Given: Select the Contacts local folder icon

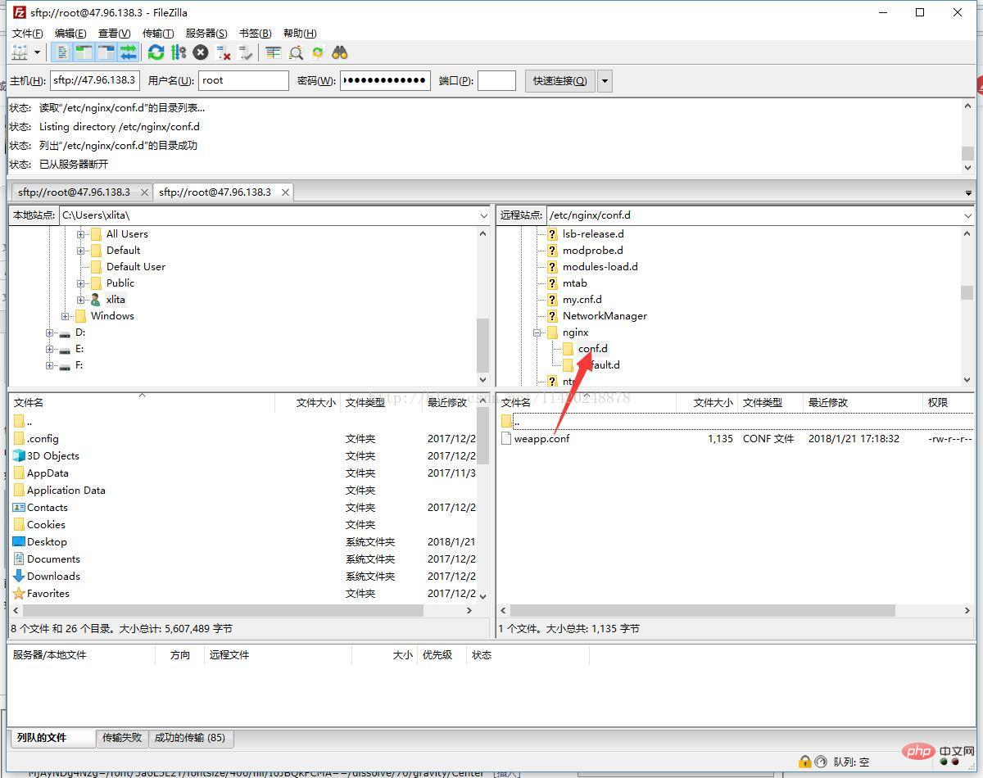Looking at the screenshot, I should [x=19, y=507].
